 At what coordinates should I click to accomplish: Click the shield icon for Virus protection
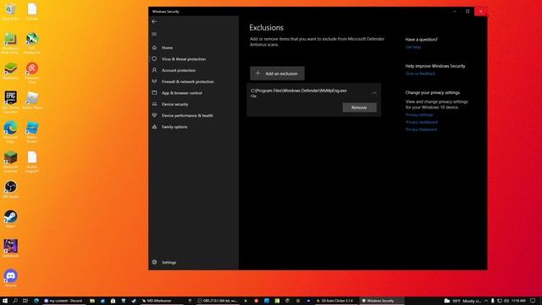pos(154,58)
